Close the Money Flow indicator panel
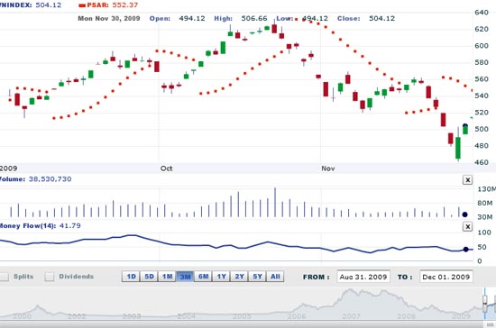Screen dimensions: 496x328 [467, 226]
